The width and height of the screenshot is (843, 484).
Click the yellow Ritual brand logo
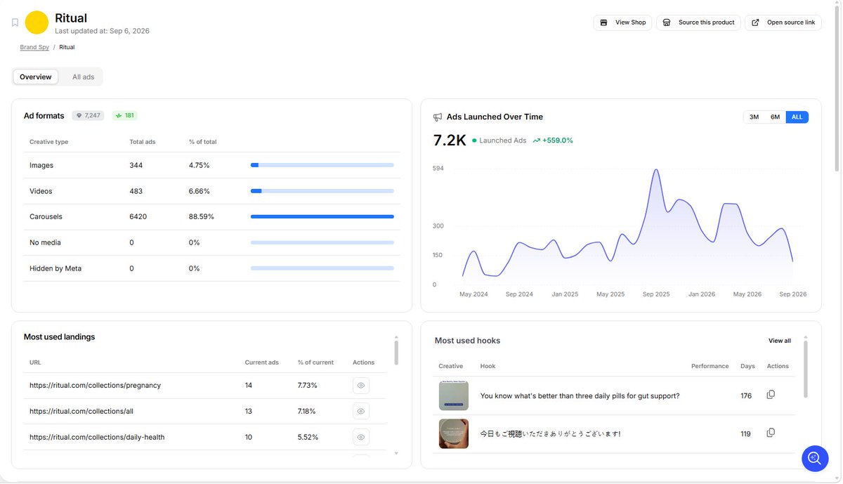[x=37, y=22]
